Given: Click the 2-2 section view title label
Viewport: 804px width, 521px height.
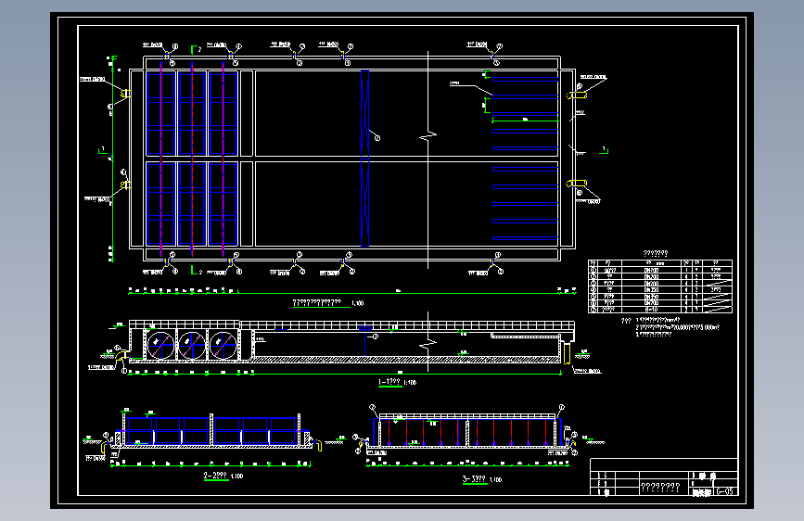Looking at the screenshot, I should coord(215,476).
